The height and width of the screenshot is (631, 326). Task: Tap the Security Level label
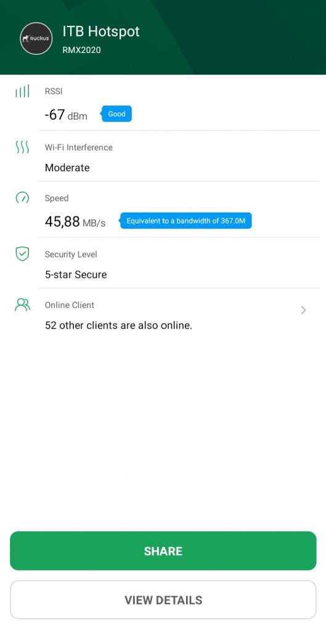[x=71, y=254]
